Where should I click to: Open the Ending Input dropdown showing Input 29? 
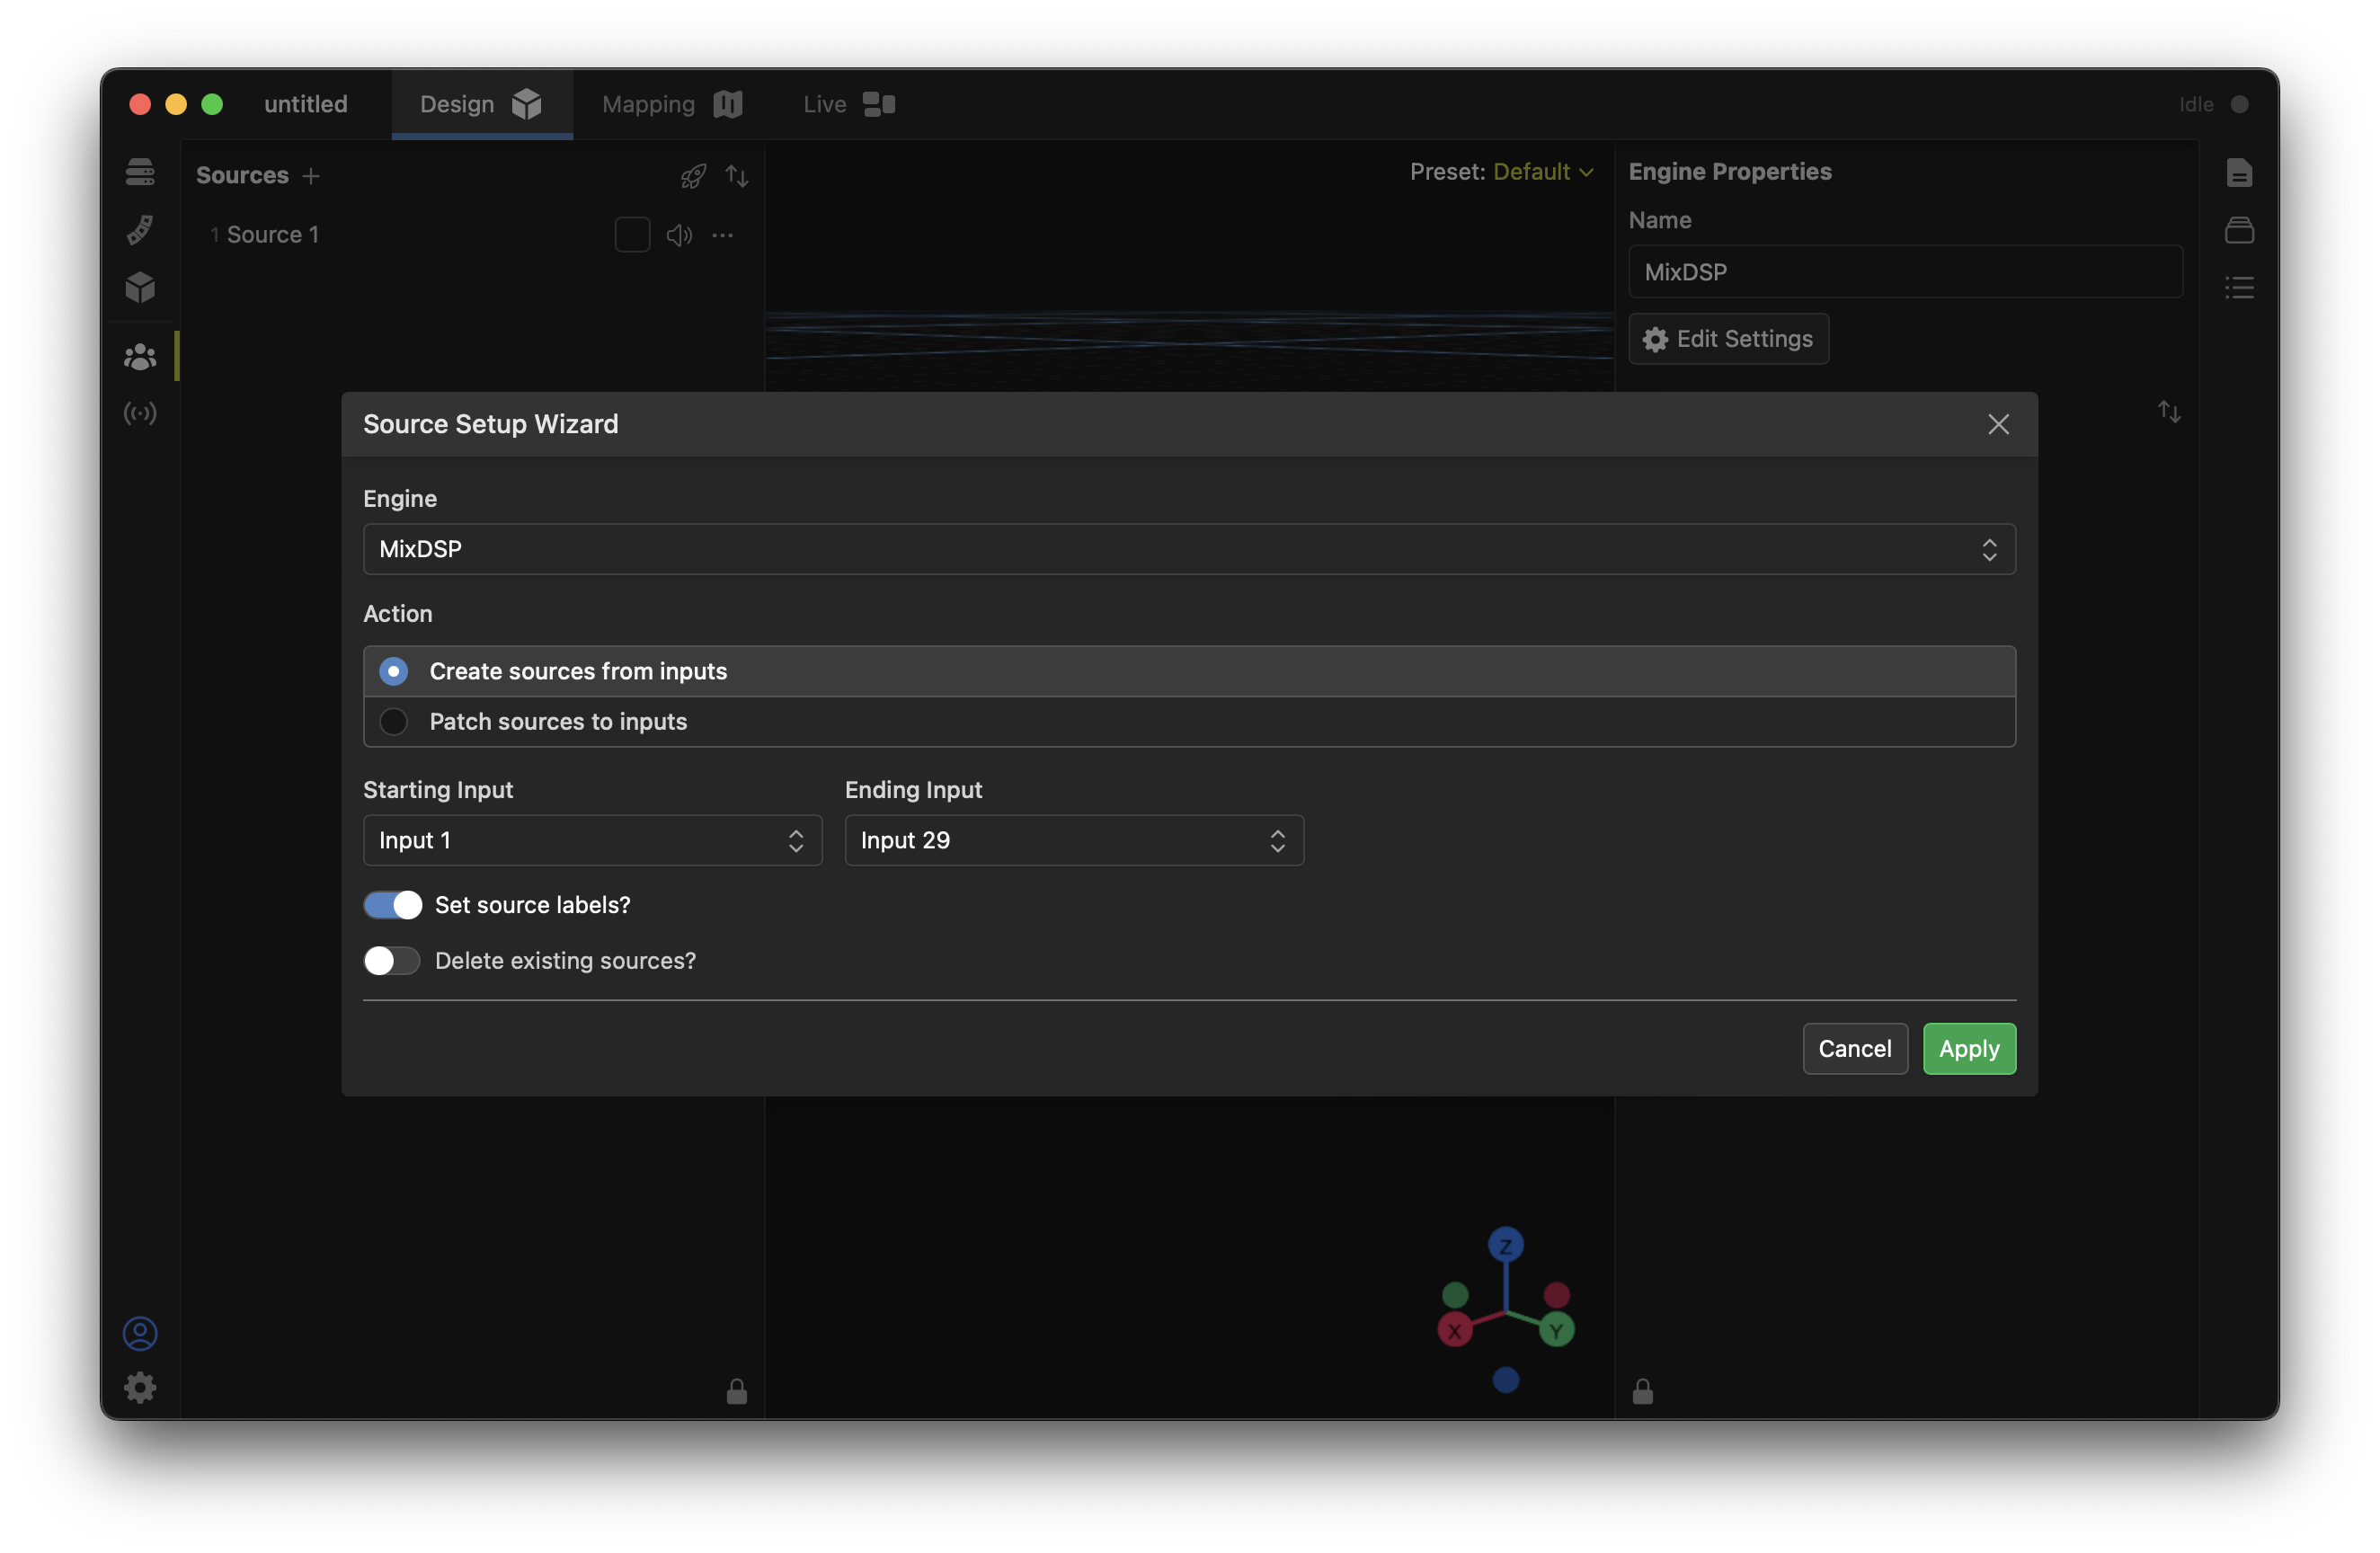[1073, 840]
